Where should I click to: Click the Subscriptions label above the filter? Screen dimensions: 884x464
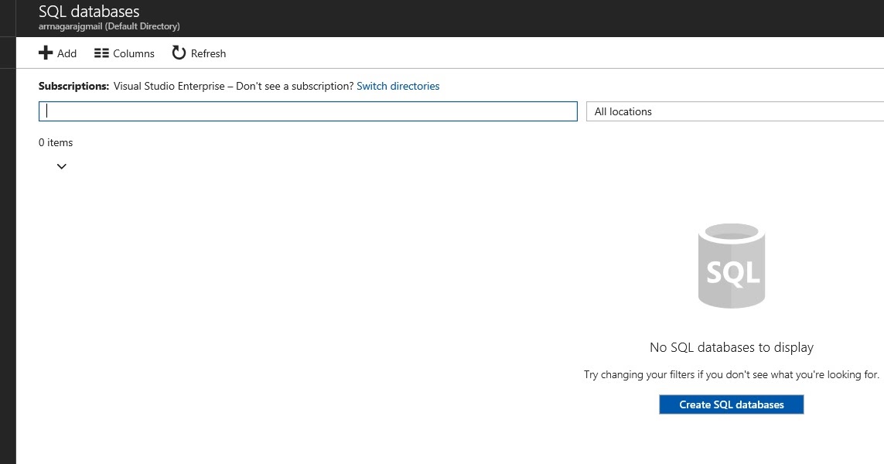click(x=73, y=86)
